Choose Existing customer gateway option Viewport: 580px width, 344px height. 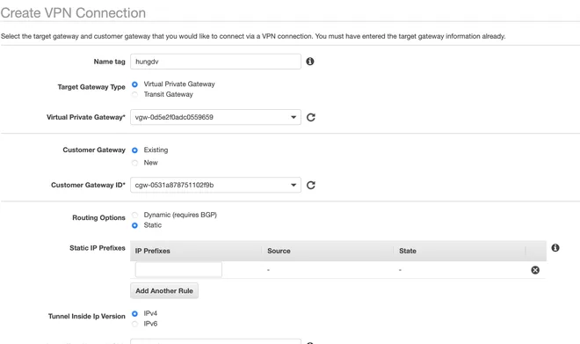135,150
